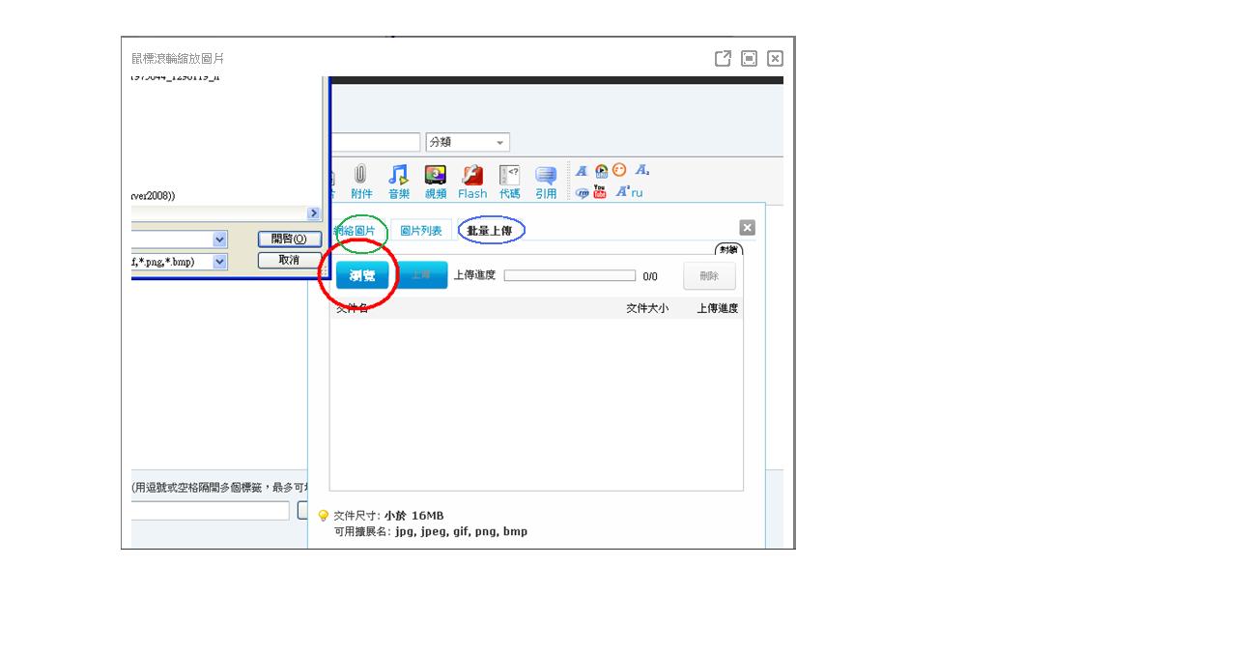Click the 封鎖 tab label
Viewport: 1252px width, 650px height.
728,249
